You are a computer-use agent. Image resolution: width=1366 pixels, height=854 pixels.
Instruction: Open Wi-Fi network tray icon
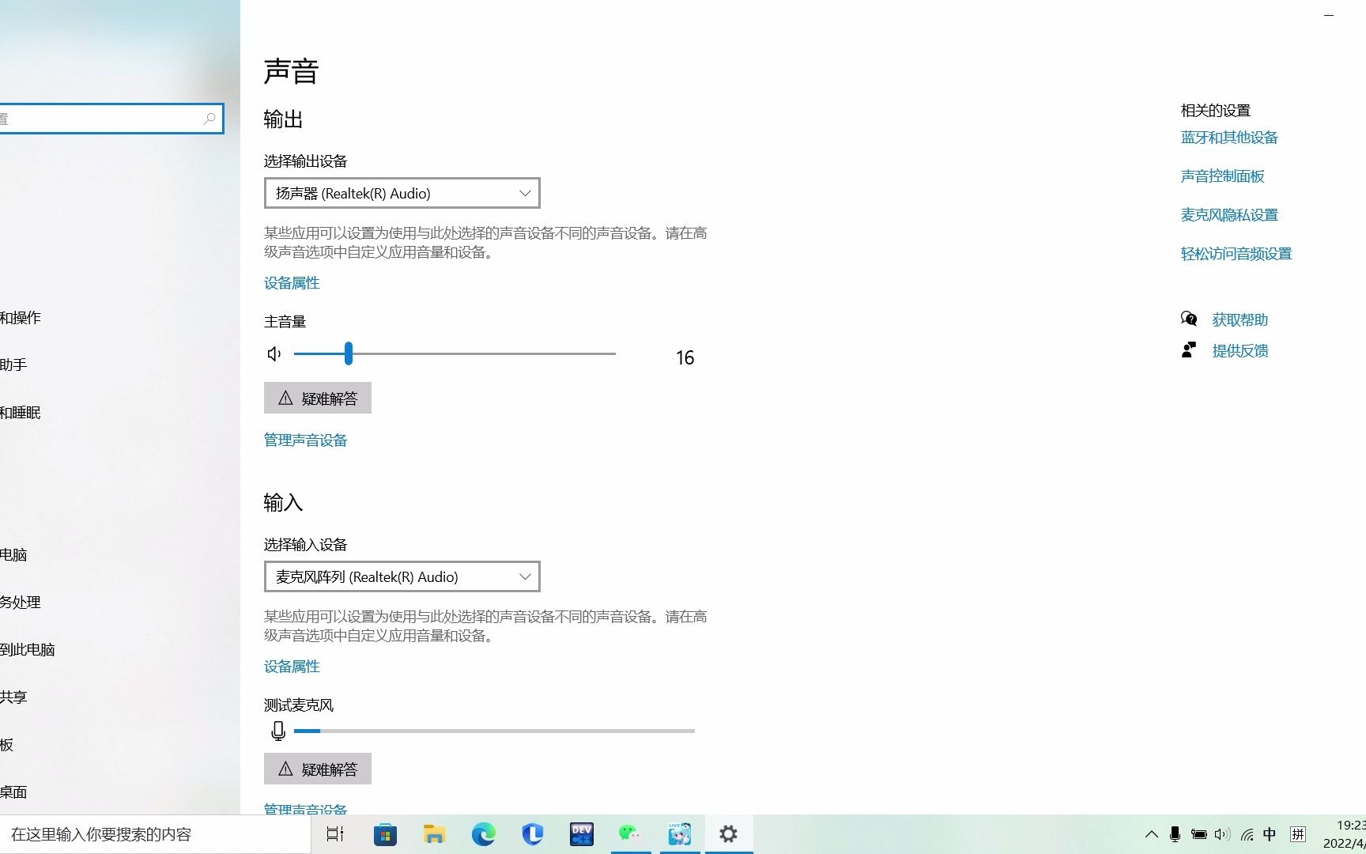(x=1247, y=834)
